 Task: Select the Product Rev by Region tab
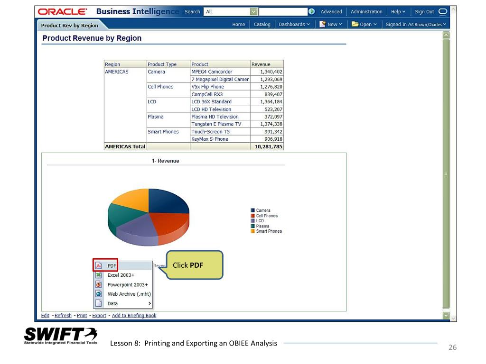(x=69, y=26)
